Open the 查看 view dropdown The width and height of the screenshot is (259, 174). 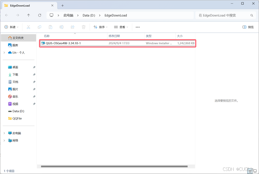[121, 27]
